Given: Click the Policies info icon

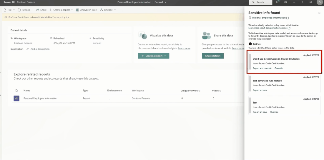Looking at the screenshot, I should point(250,44).
